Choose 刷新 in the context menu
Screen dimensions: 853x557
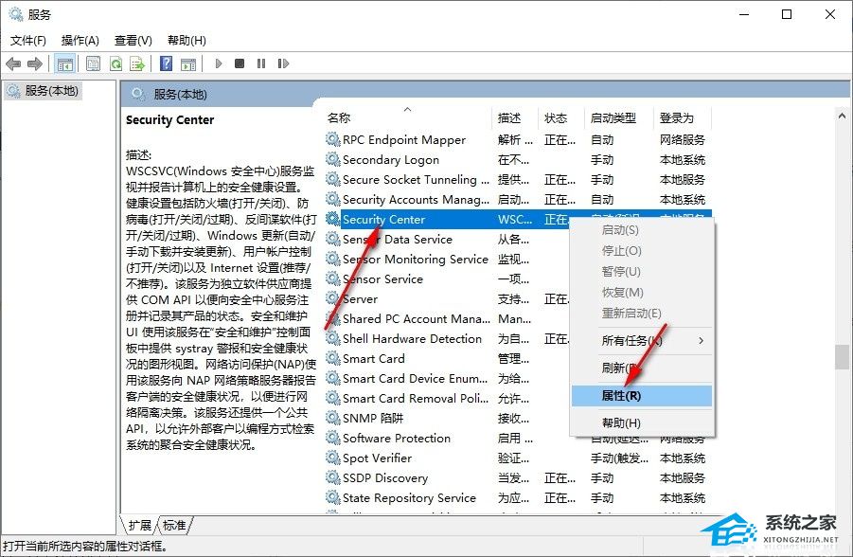[x=642, y=368]
